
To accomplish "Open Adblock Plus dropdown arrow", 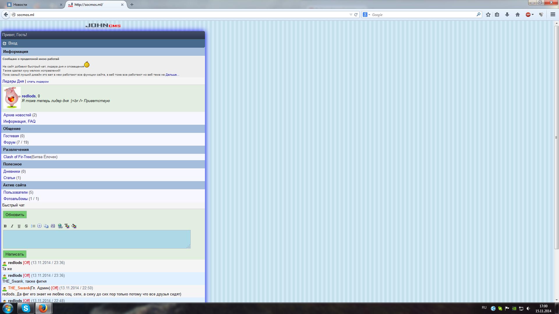I will pos(533,15).
